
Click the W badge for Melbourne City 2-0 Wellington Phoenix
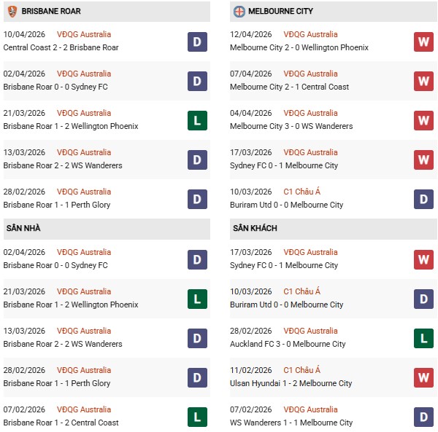(x=423, y=42)
